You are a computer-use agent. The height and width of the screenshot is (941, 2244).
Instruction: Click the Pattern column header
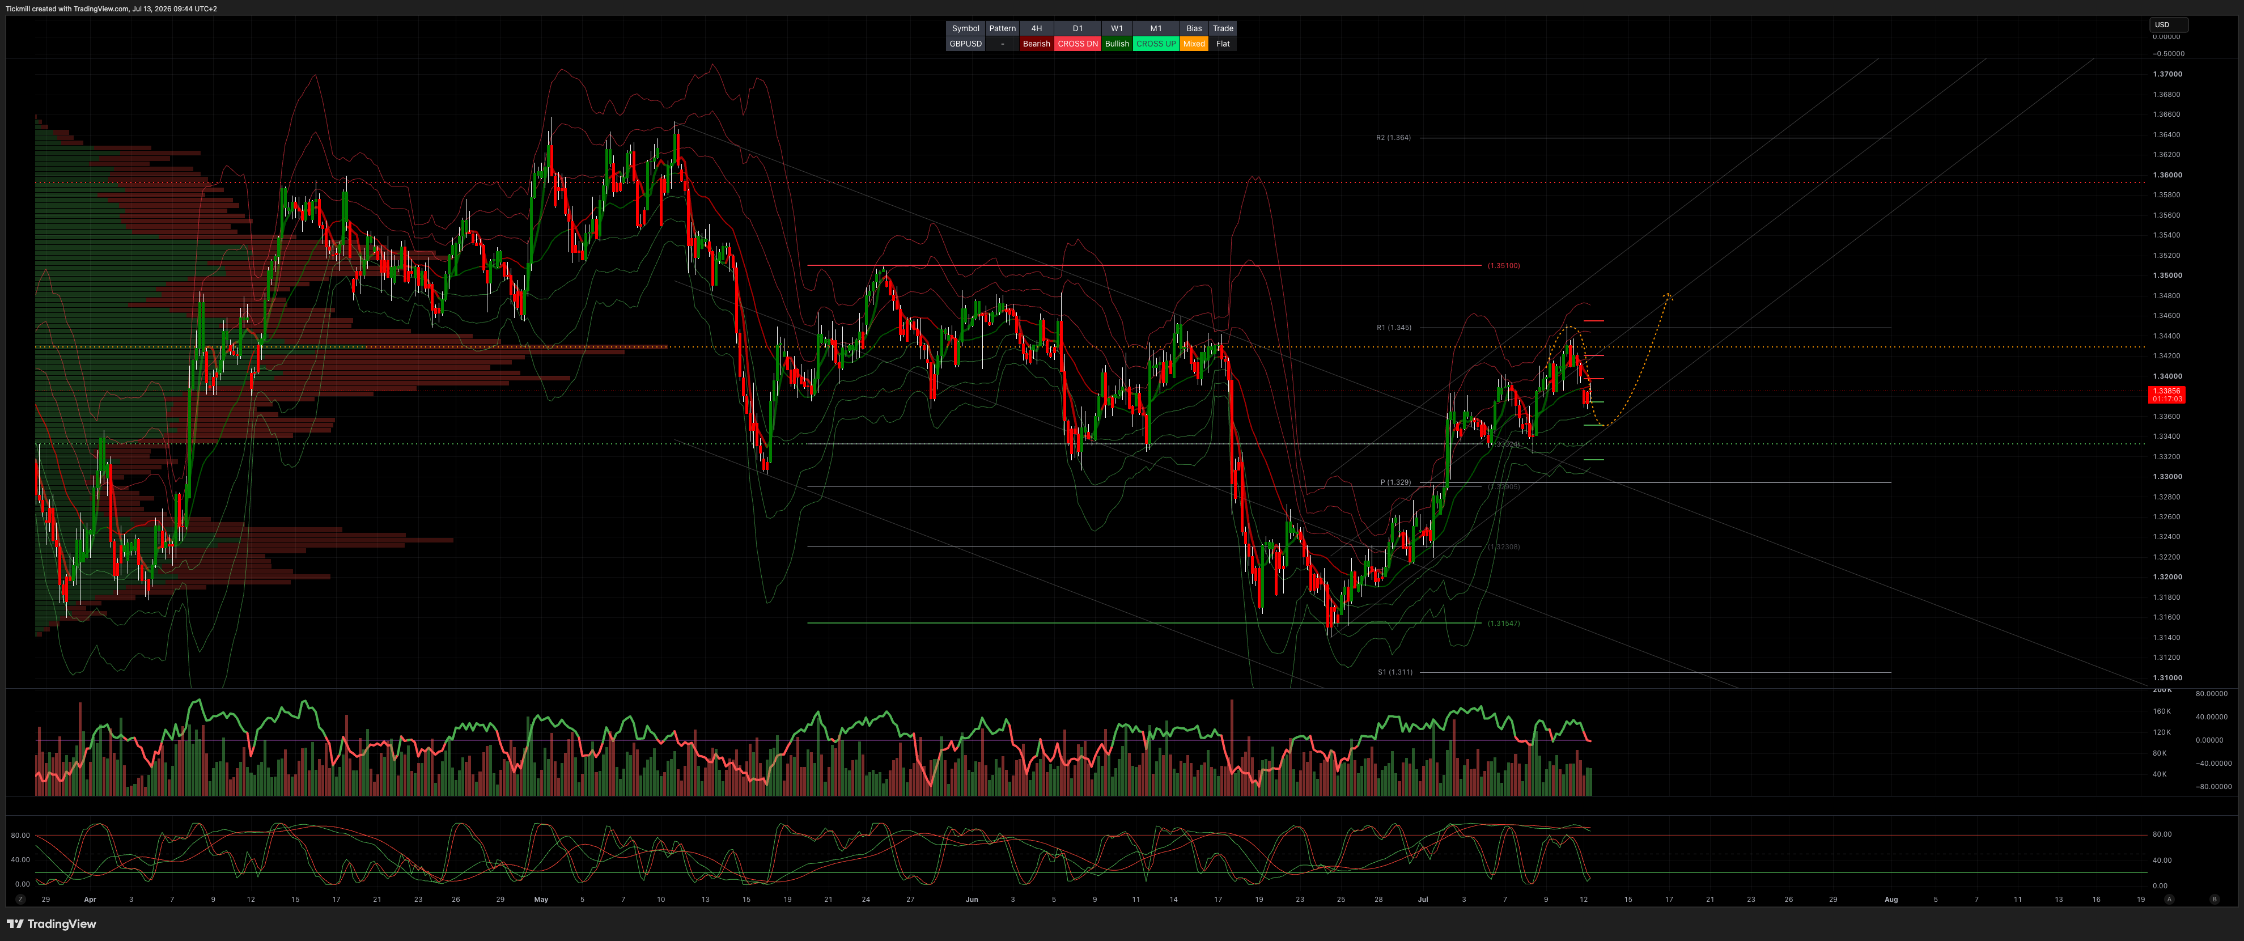(x=1002, y=29)
